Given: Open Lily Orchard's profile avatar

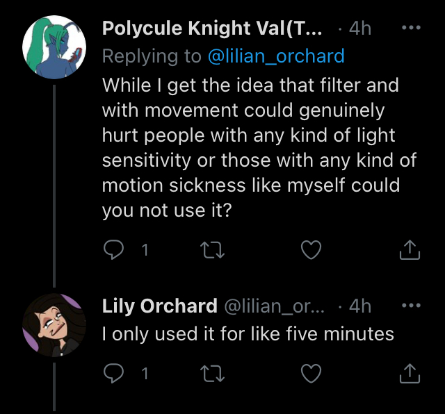Looking at the screenshot, I should (54, 325).
